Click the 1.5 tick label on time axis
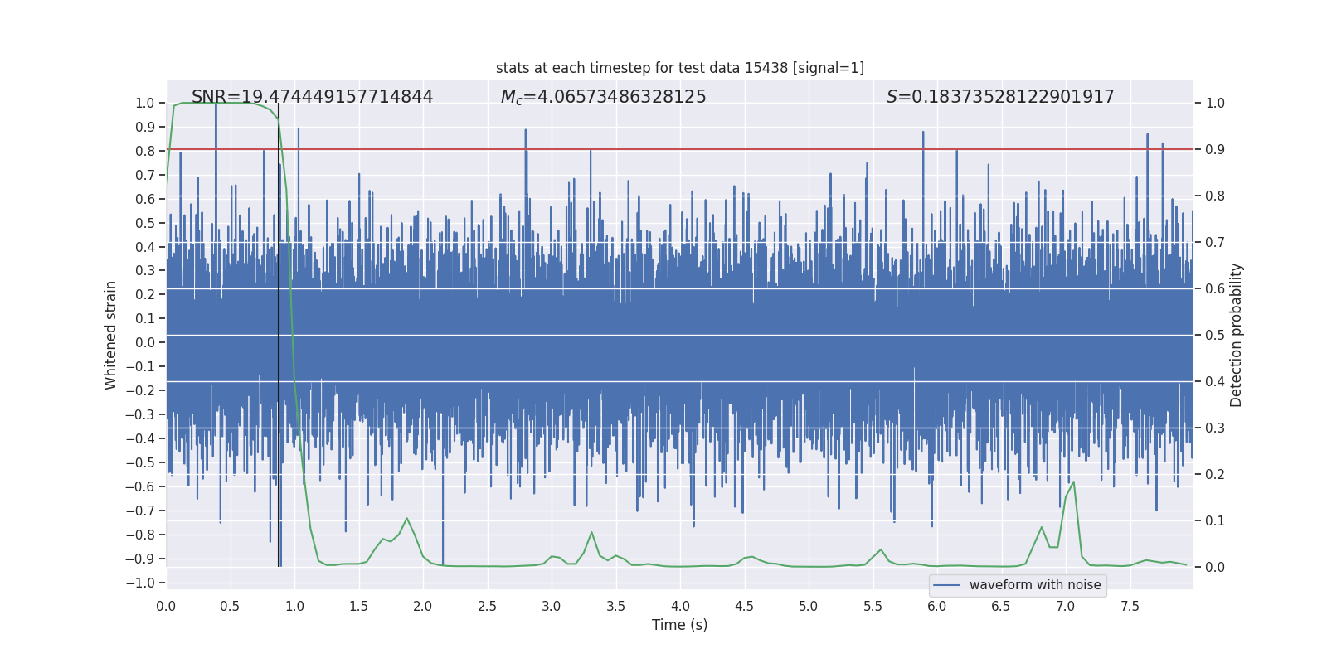Image resolution: width=1327 pixels, height=663 pixels. pyautogui.click(x=358, y=607)
